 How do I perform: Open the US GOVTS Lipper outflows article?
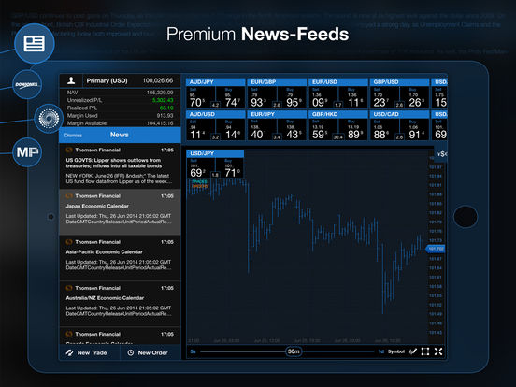[120, 166]
